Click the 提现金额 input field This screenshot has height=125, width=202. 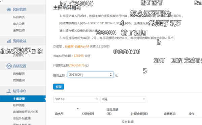[91, 75]
